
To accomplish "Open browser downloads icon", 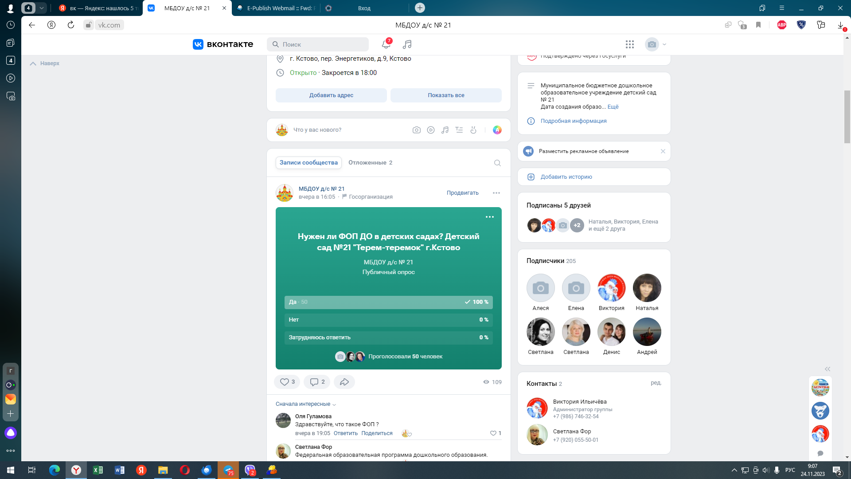I will coord(841,25).
